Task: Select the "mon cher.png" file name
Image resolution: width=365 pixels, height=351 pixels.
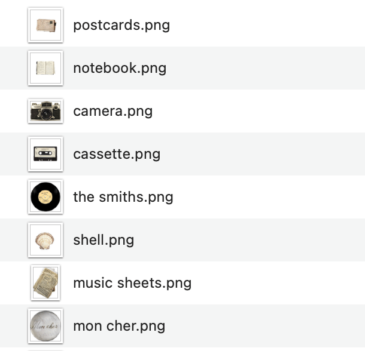Action: (x=119, y=326)
